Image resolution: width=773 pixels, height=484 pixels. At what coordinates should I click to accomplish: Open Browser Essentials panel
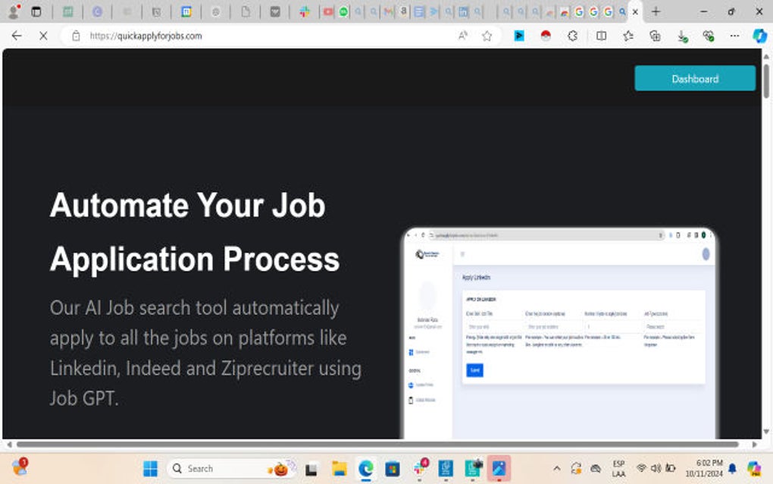(708, 36)
